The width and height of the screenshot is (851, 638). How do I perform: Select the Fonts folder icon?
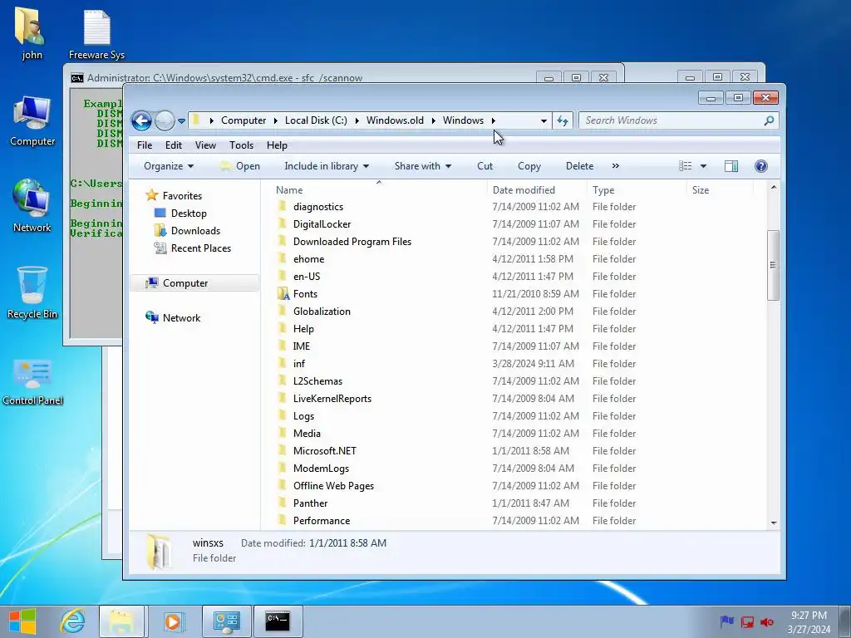click(283, 294)
